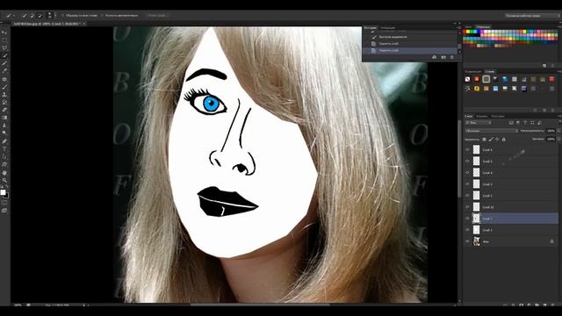Select the History Brush tool
The image size is (562, 316).
pos(4,103)
